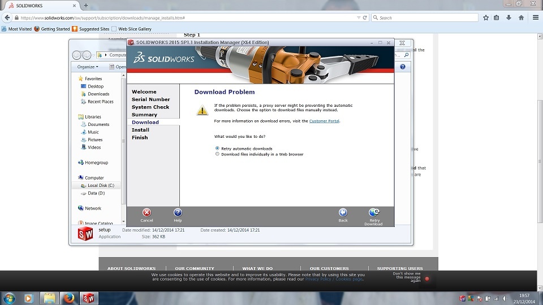Image resolution: width=543 pixels, height=305 pixels.
Task: Select the Serial Number step
Action: pos(150,99)
